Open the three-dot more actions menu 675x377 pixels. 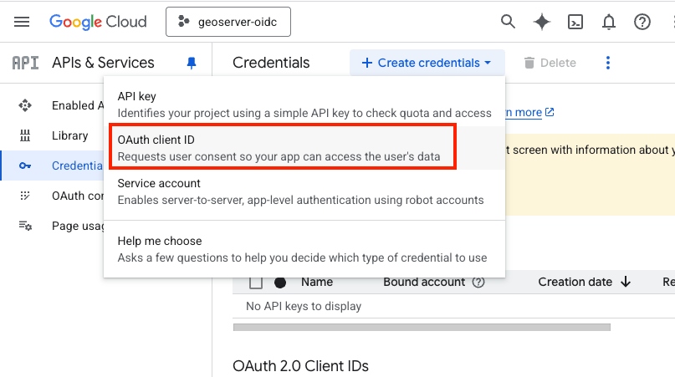[x=608, y=63]
